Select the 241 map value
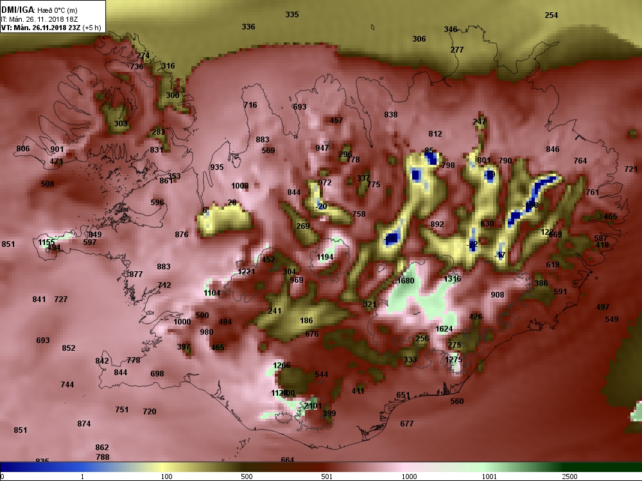642x481 pixels. point(275,311)
